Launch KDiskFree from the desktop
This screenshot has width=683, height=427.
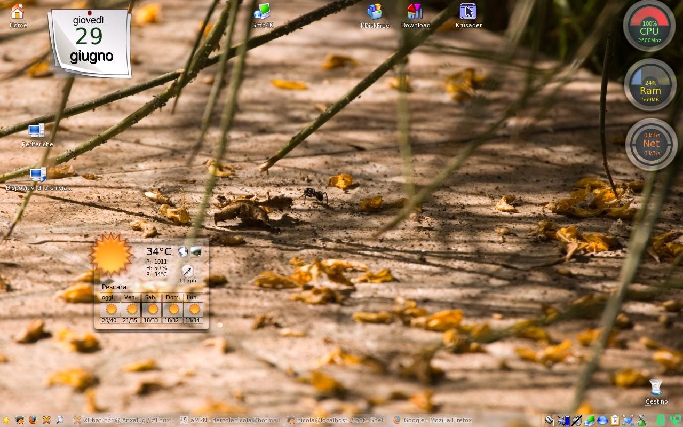coord(375,16)
